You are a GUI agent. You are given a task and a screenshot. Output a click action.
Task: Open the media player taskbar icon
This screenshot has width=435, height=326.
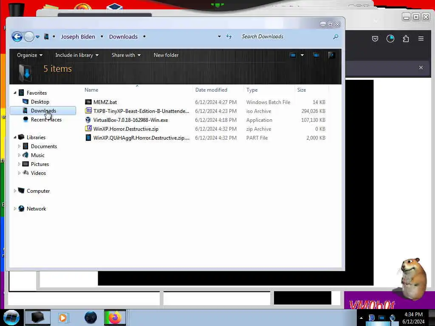[63, 318]
